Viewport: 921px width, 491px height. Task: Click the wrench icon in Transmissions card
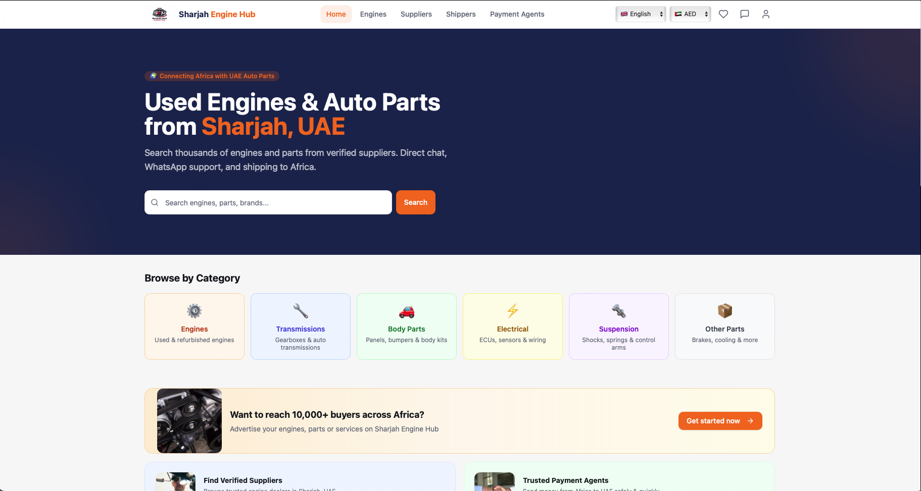(301, 311)
